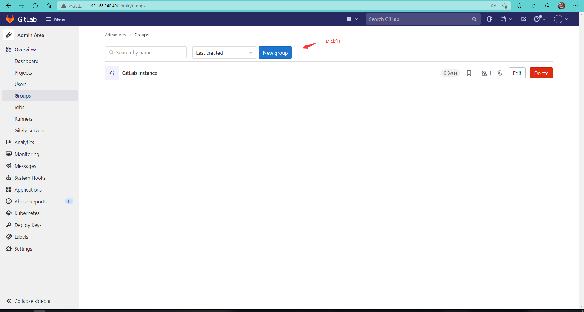Delete the GitLab Instance group

541,73
